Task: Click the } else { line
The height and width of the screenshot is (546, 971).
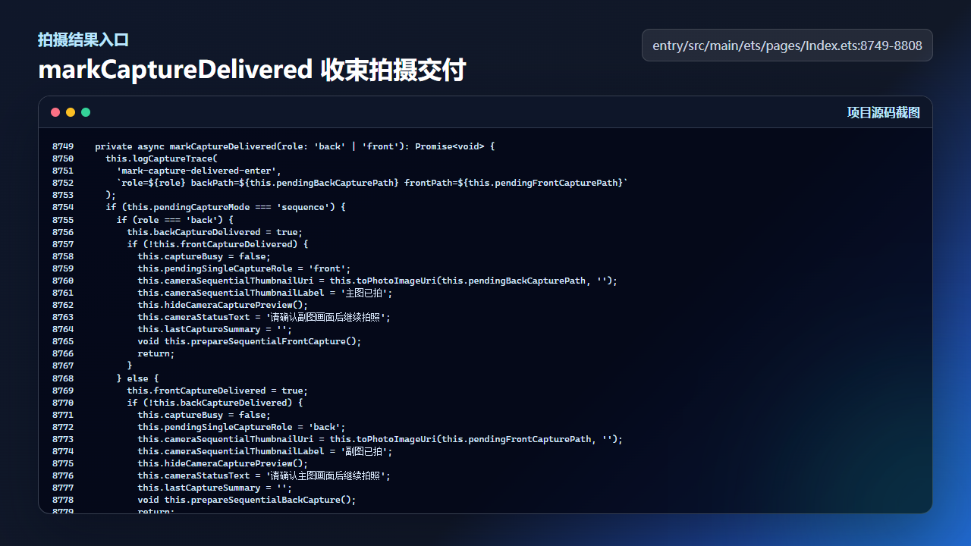Action: (x=137, y=378)
